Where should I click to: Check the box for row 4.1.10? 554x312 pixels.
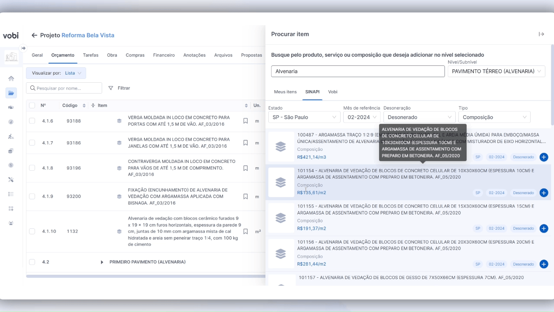point(32,231)
